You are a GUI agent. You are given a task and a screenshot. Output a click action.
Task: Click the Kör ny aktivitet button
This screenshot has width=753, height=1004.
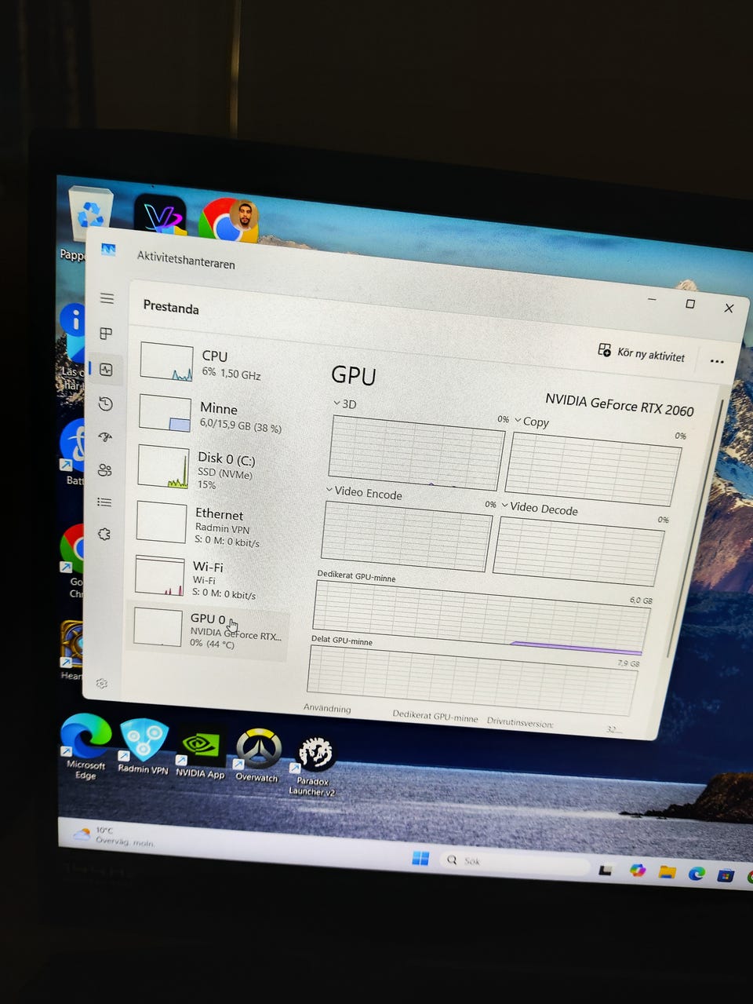pos(642,352)
